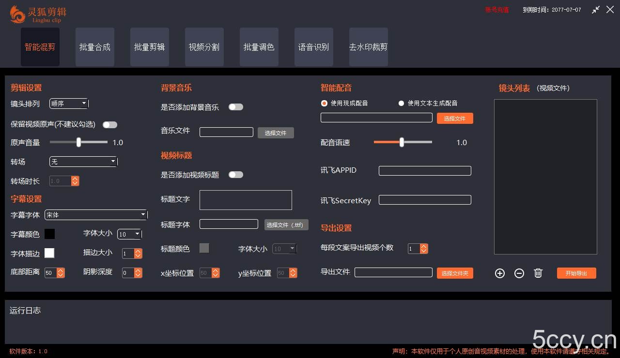This screenshot has width=620, height=358.
Task: Select 使用文本生成配音 radio option
Action: click(x=401, y=103)
